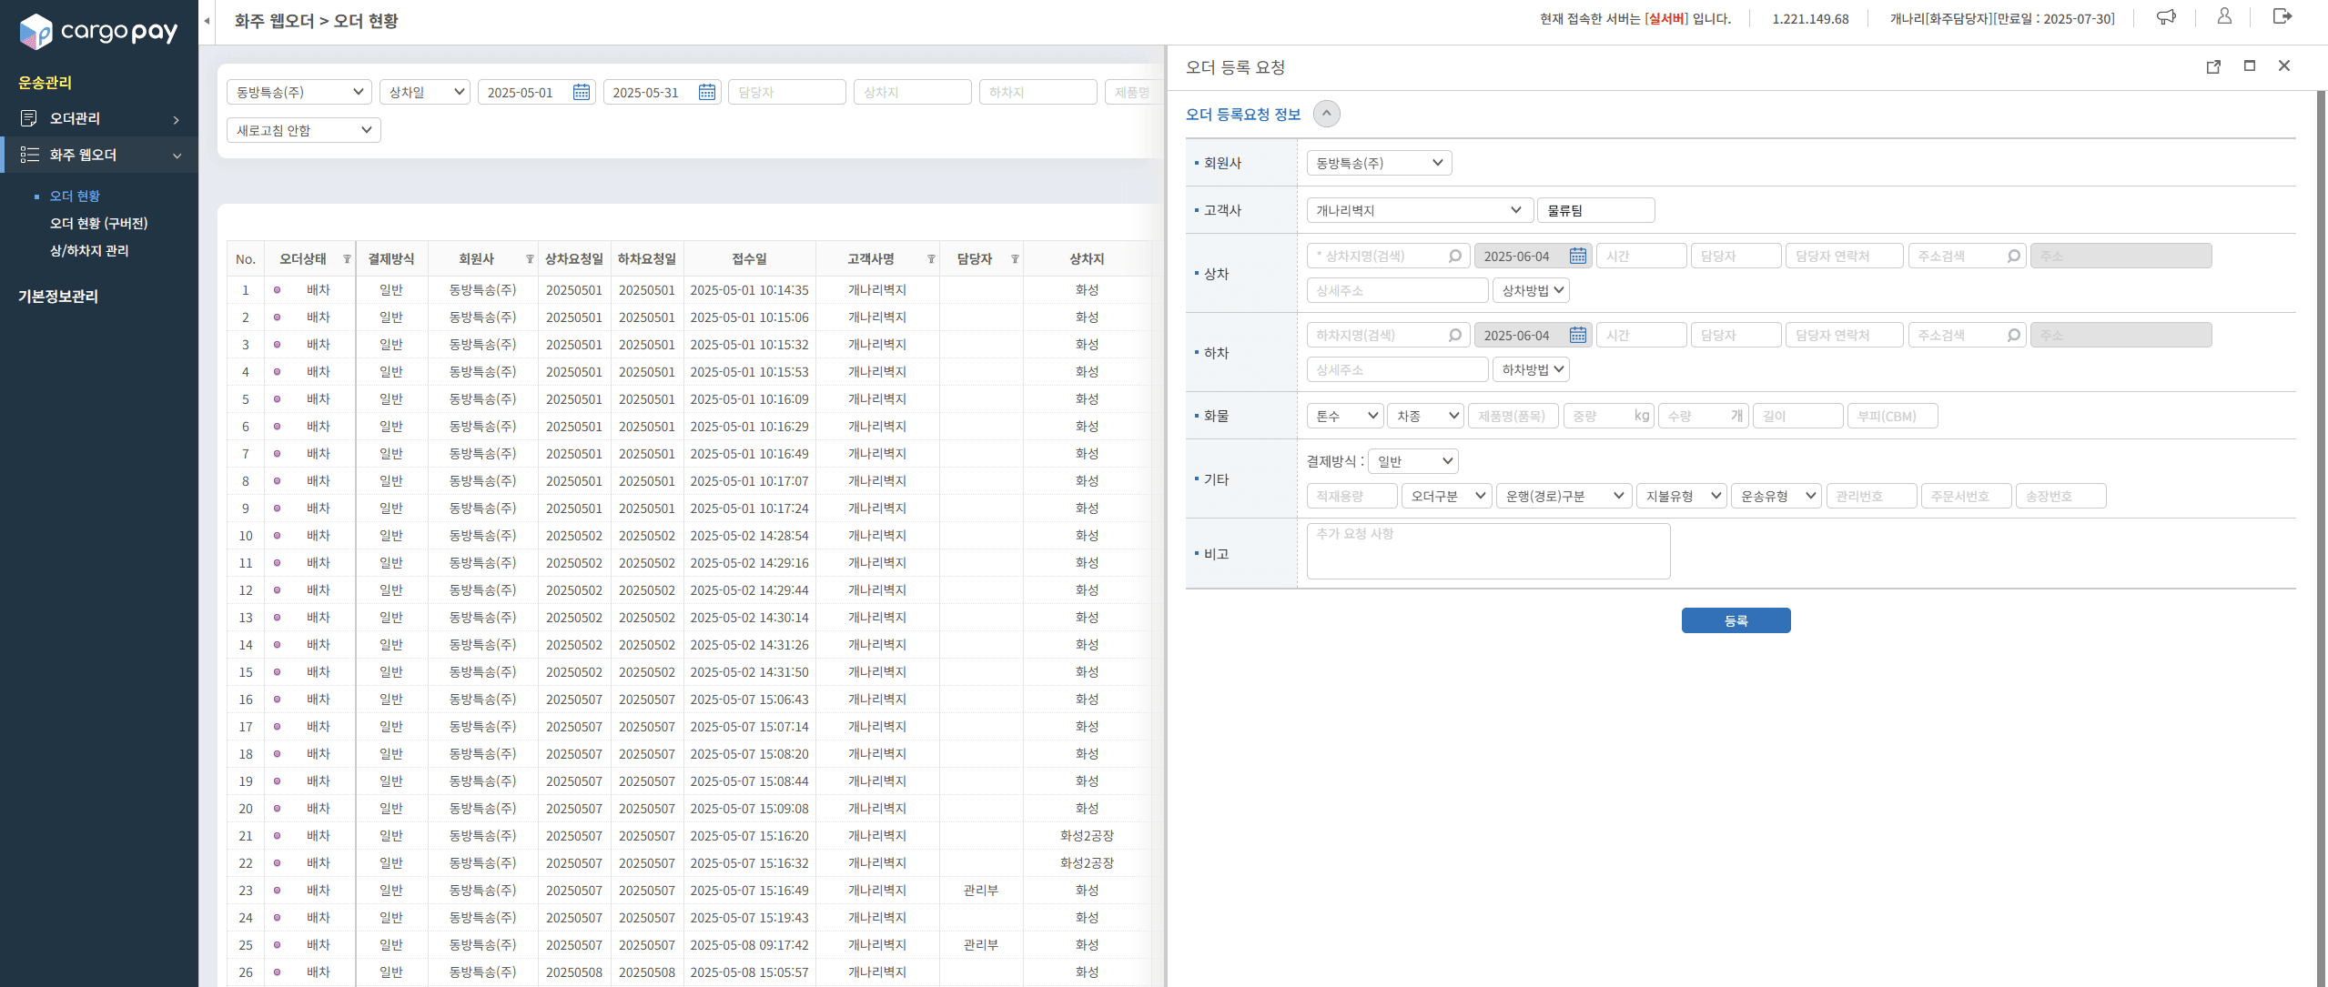2328x987 pixels.
Task: Open 상/하차지 관리 menu item
Action: pos(89,250)
